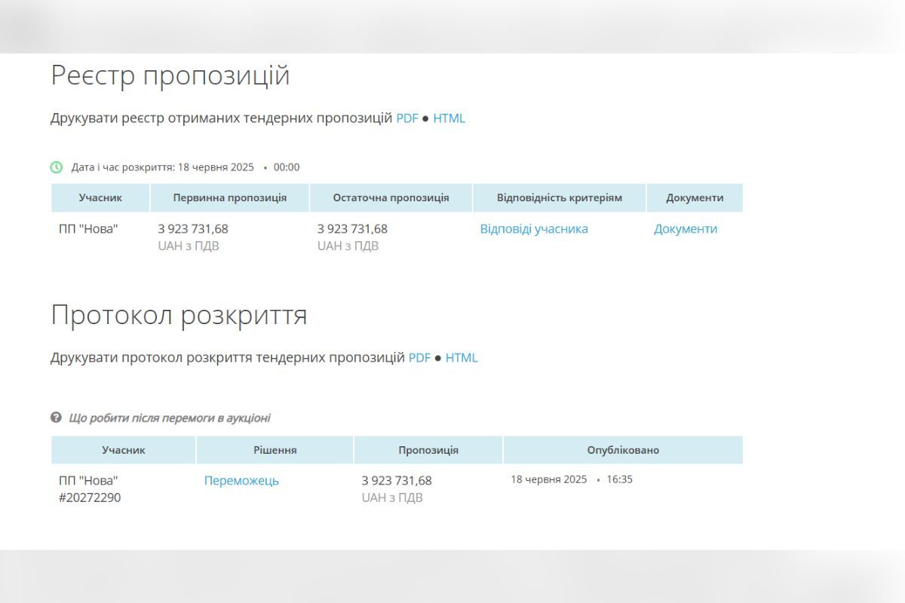The image size is (905, 603).
Task: Click the published date 18 червня 2025
Action: [550, 478]
